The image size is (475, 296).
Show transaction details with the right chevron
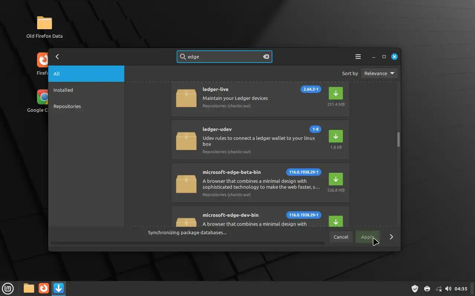391,237
